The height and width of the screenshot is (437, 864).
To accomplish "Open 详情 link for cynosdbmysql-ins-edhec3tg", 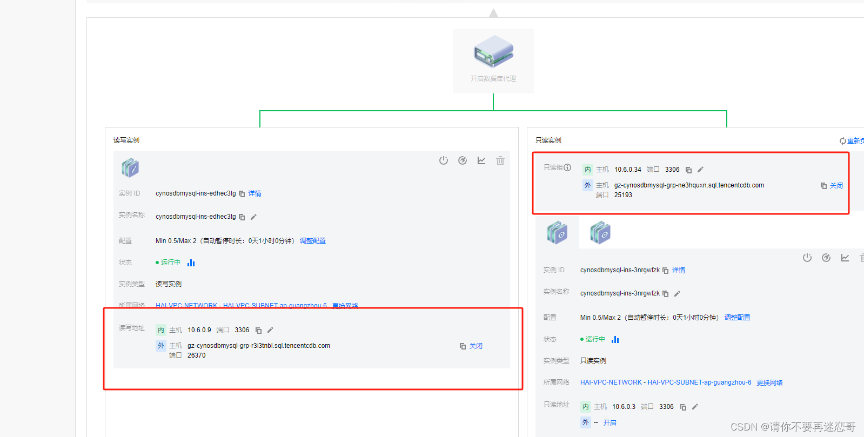I will (x=255, y=193).
